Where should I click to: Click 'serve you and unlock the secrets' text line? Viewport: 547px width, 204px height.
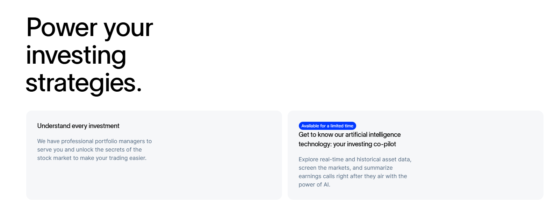(x=89, y=150)
